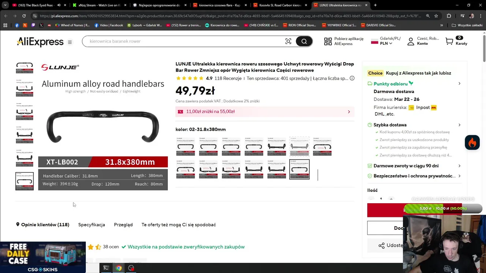
Task: Bookmark this page with star icon
Action: [x=436, y=16]
